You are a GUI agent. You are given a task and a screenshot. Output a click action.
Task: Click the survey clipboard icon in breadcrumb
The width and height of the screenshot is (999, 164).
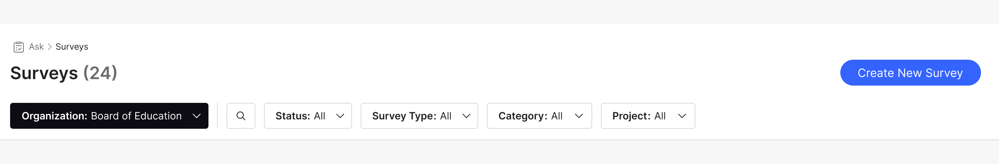[19, 47]
